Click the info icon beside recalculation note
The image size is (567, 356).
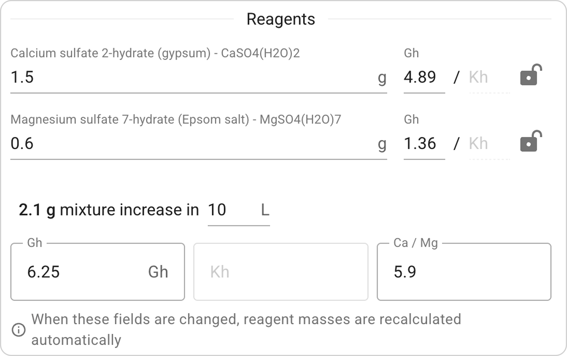pos(19,330)
